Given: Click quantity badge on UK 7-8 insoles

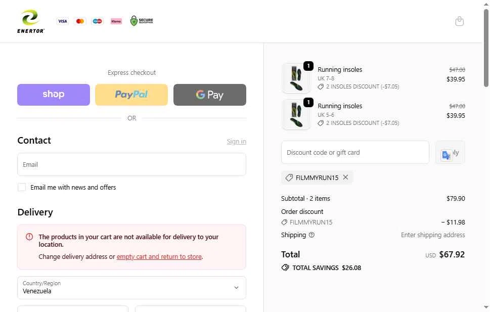Looking at the screenshot, I should [x=308, y=66].
